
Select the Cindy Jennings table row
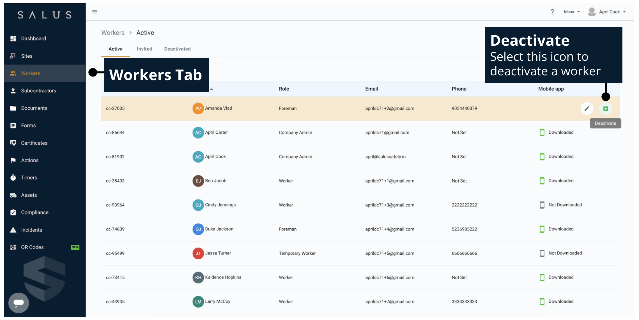click(323, 205)
